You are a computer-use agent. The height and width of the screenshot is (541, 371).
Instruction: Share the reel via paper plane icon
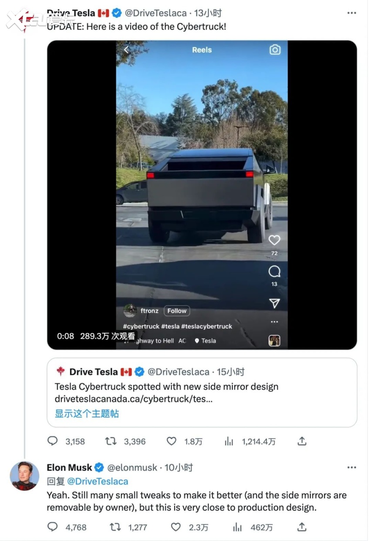pos(274,303)
